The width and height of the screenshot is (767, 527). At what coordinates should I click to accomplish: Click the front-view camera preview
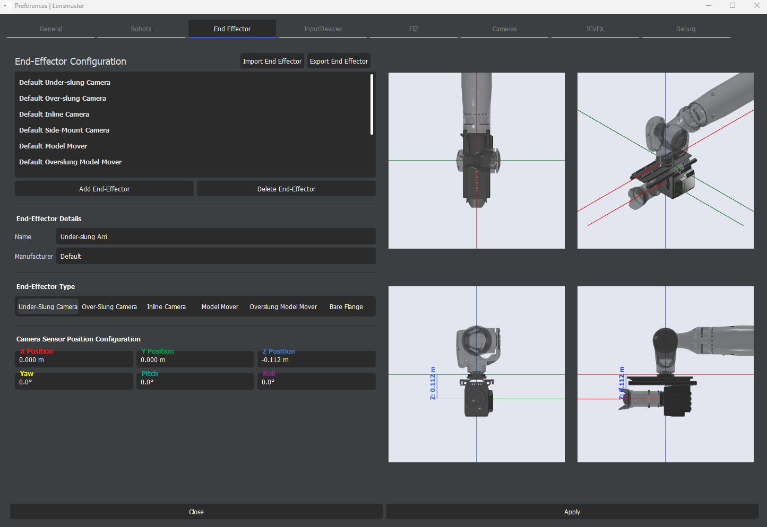(x=477, y=374)
